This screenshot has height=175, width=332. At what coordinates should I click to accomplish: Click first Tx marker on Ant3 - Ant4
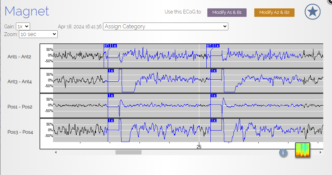(x=111, y=71)
